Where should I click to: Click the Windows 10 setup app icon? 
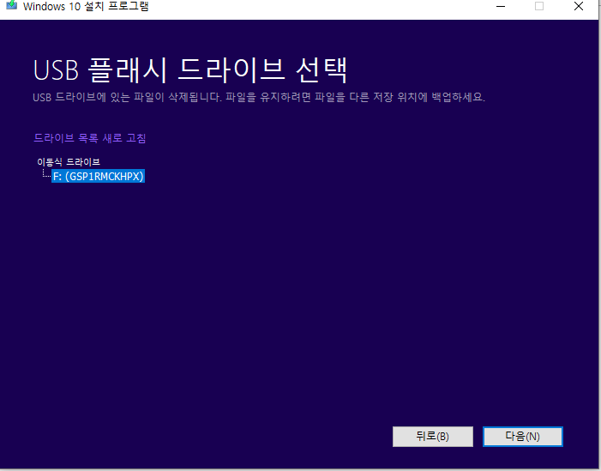point(12,5)
